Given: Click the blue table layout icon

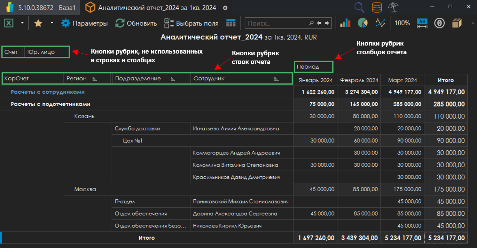Looking at the screenshot, I should click(x=231, y=23).
